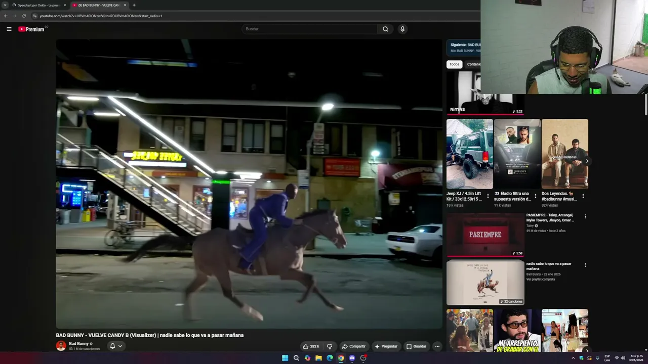Open Discord from the taskbar
Screen dimensions: 648x364
[352, 358]
